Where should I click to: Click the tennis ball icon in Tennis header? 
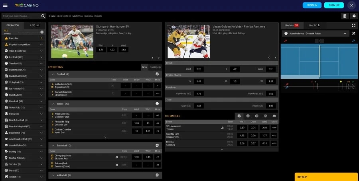[157, 103]
